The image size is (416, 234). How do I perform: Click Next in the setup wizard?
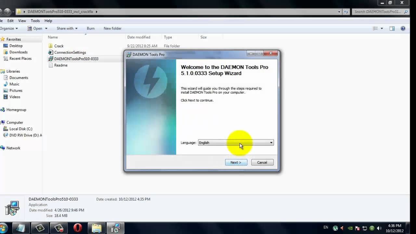click(236, 162)
